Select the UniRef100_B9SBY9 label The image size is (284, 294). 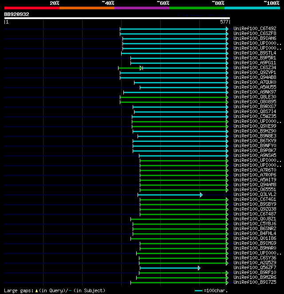click(x=255, y=204)
